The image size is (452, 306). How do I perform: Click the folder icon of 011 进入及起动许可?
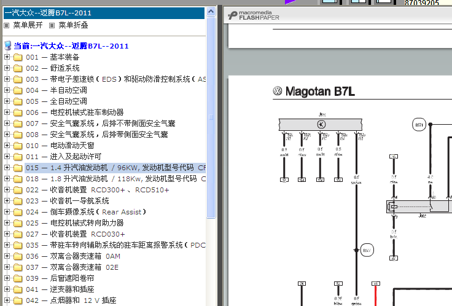click(18, 157)
